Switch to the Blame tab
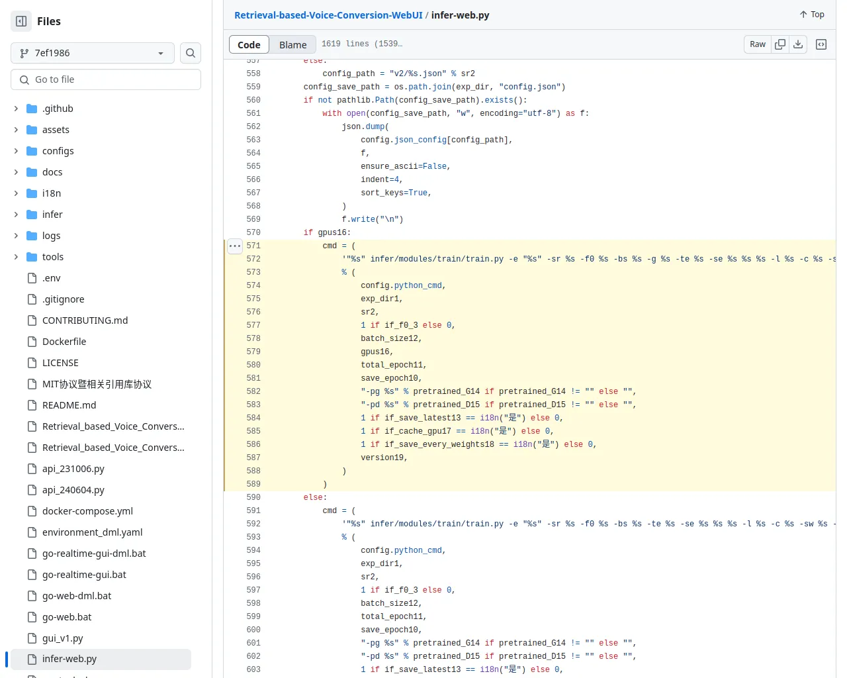 [292, 45]
